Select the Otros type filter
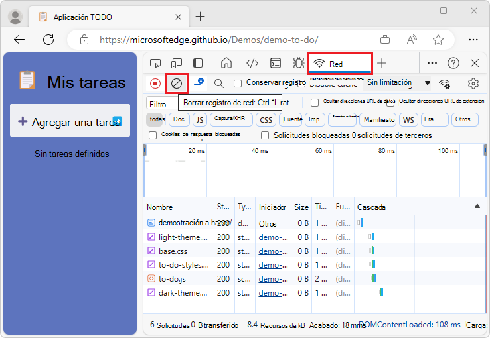Image resolution: width=490 pixels, height=338 pixels. (x=465, y=119)
